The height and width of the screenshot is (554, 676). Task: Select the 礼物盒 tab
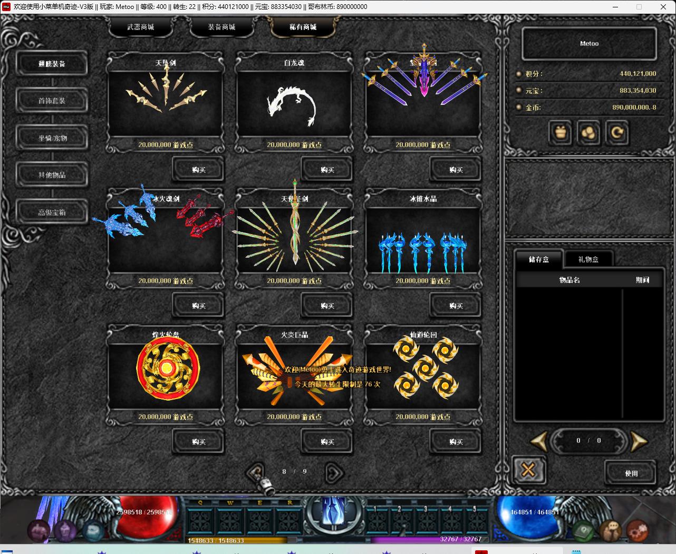pyautogui.click(x=588, y=259)
